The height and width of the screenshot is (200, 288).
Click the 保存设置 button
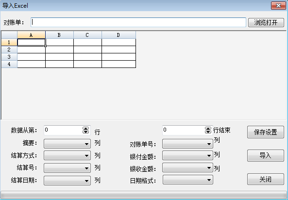pos(266,132)
